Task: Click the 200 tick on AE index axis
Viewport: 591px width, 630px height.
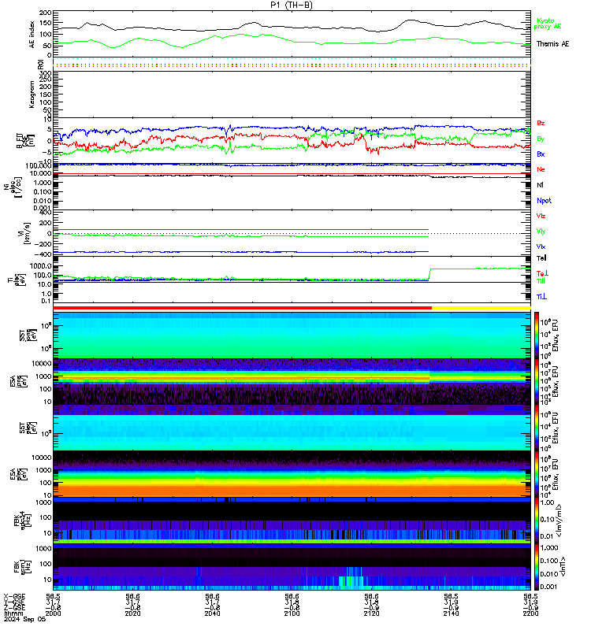Action: (46, 13)
